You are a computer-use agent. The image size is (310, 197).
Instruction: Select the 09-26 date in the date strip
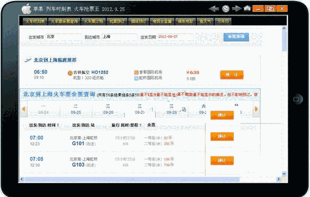pos(108,110)
